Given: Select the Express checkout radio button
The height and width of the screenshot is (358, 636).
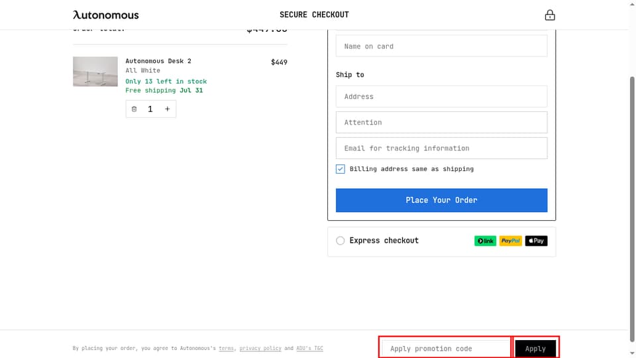Looking at the screenshot, I should tap(341, 241).
